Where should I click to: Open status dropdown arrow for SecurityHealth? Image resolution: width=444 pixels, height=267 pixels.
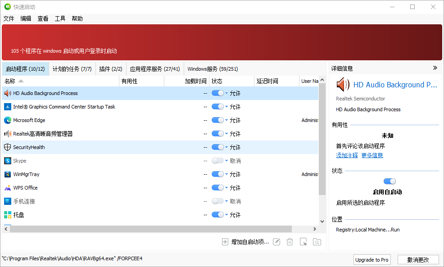tap(227, 147)
